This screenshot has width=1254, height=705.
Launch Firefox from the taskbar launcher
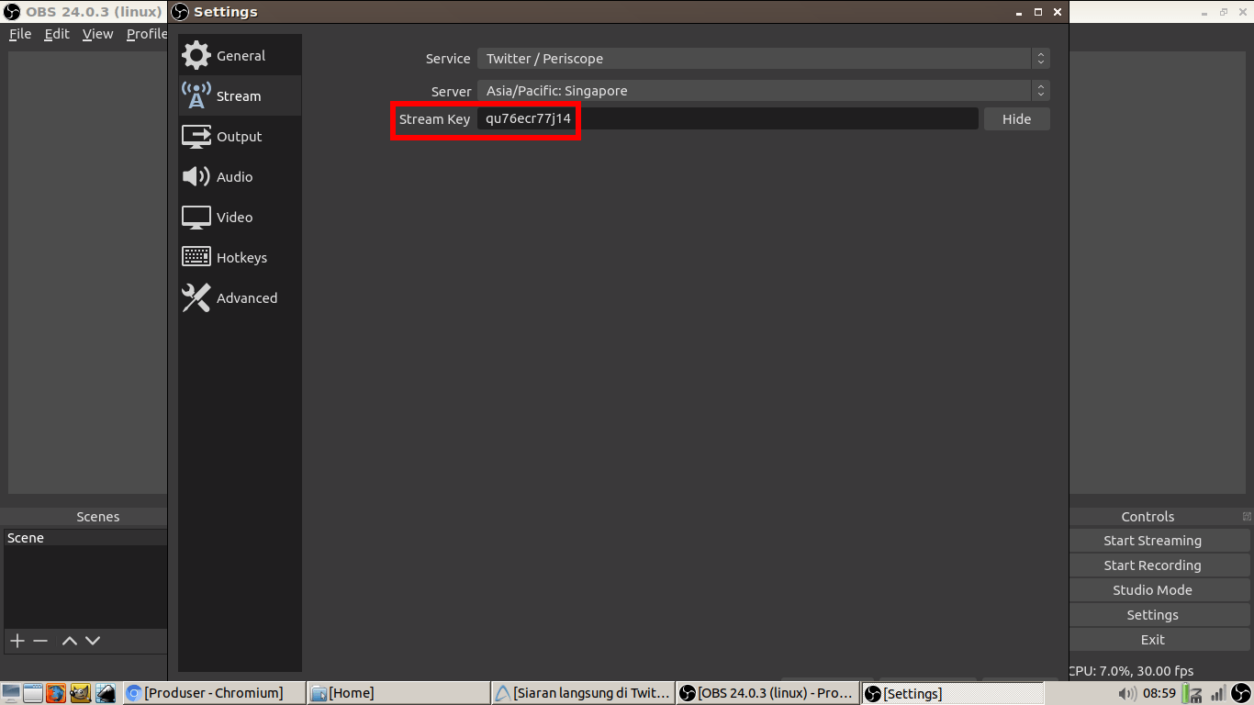[57, 693]
